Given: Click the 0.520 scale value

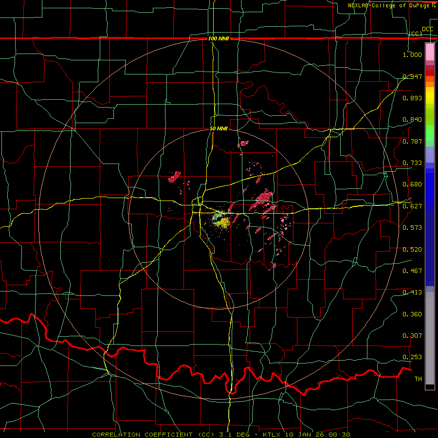Looking at the screenshot, I should (x=412, y=250).
